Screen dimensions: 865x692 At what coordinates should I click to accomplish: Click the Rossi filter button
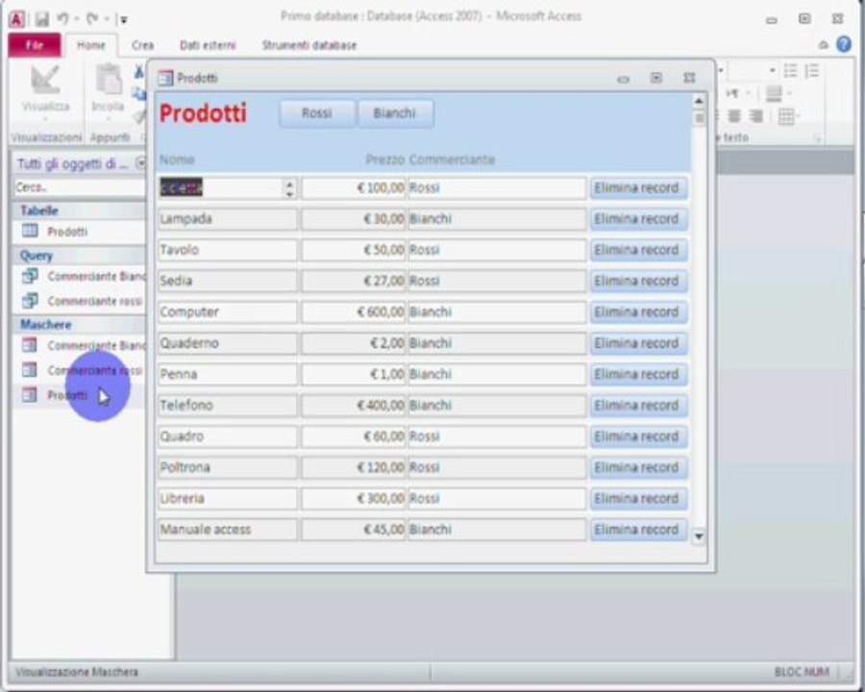click(316, 113)
